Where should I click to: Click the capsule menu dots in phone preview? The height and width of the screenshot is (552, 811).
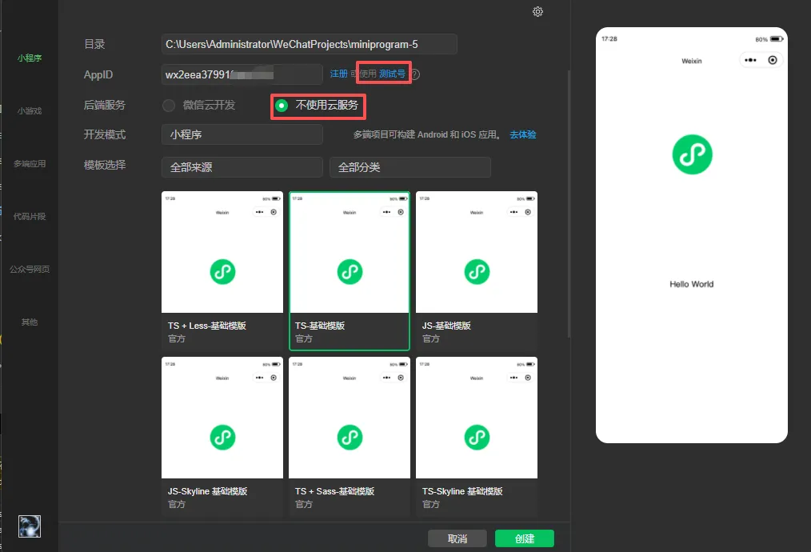(750, 60)
